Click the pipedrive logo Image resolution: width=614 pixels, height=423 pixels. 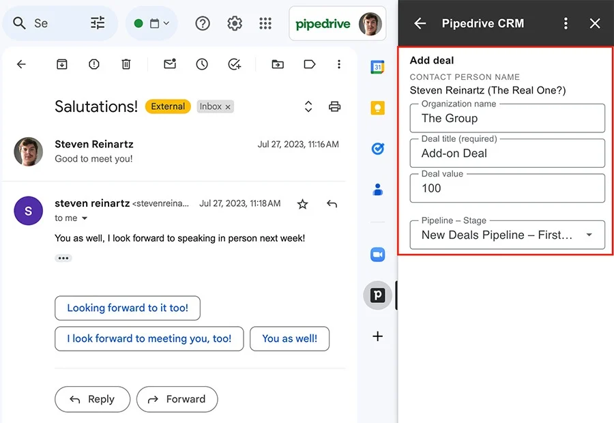coord(323,24)
